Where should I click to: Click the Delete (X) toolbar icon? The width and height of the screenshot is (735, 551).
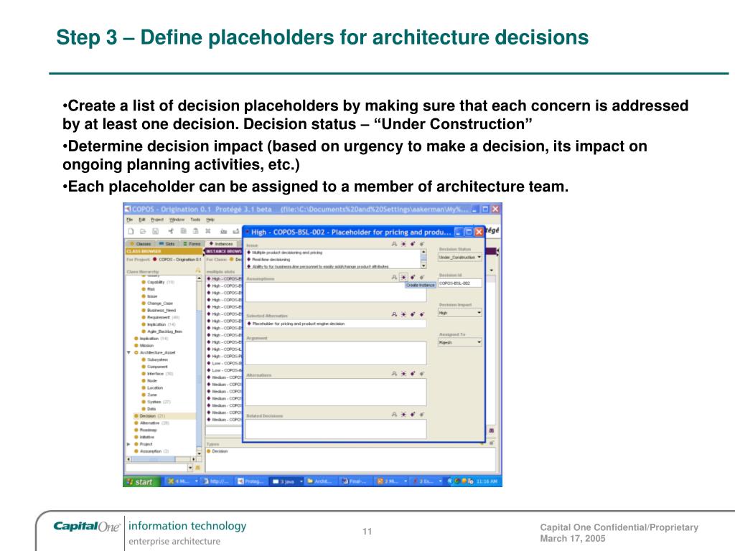207,231
